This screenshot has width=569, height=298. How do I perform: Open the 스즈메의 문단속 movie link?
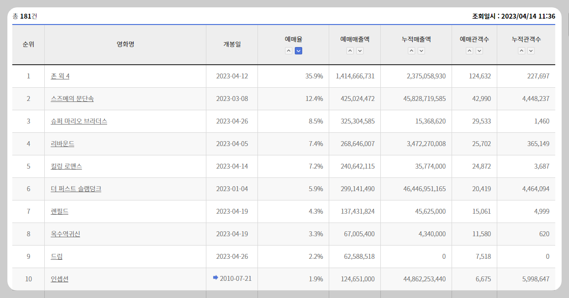[73, 99]
